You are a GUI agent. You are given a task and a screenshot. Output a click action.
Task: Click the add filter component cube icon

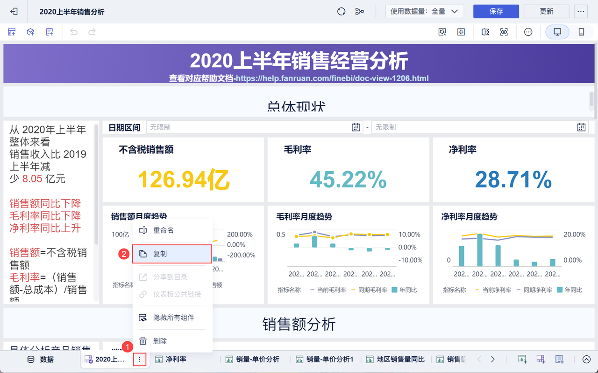(x=30, y=32)
